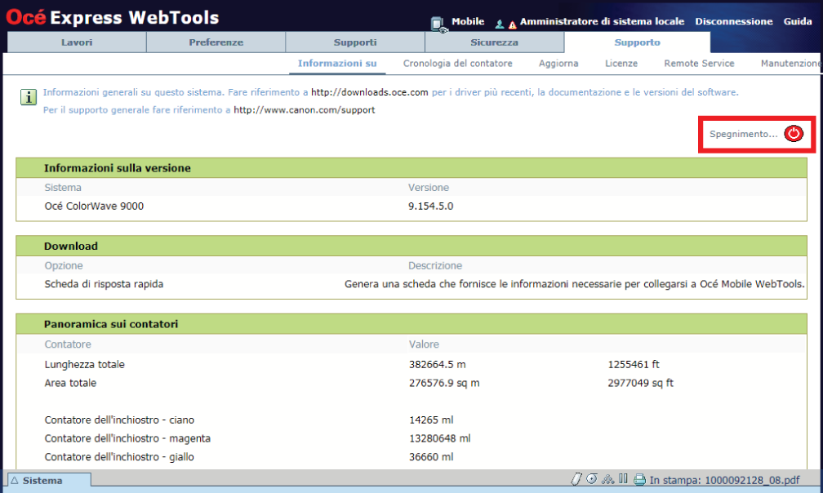Click Amministratore di sistema locale

tap(602, 21)
